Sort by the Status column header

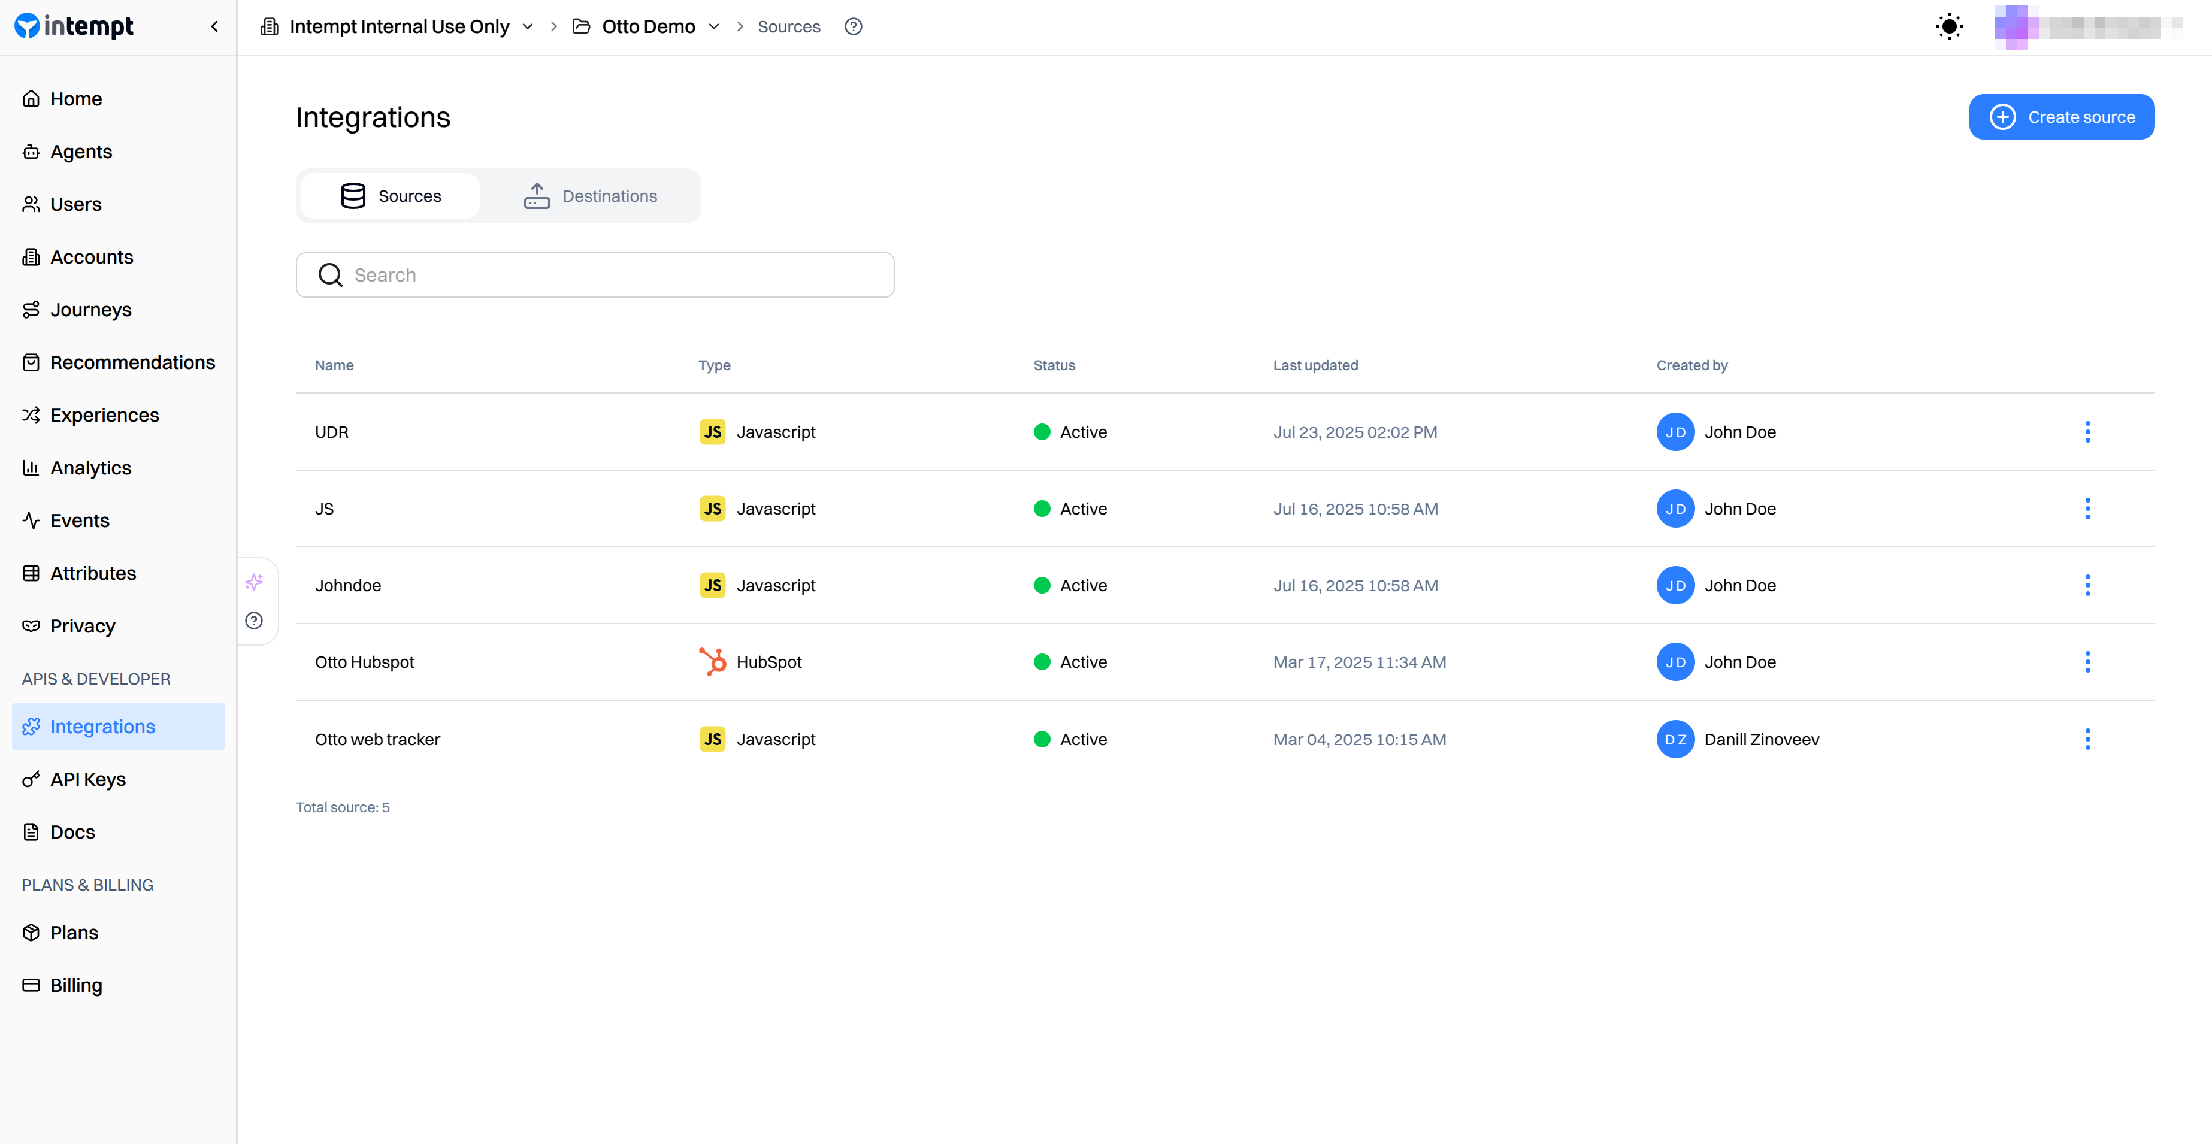coord(1054,365)
